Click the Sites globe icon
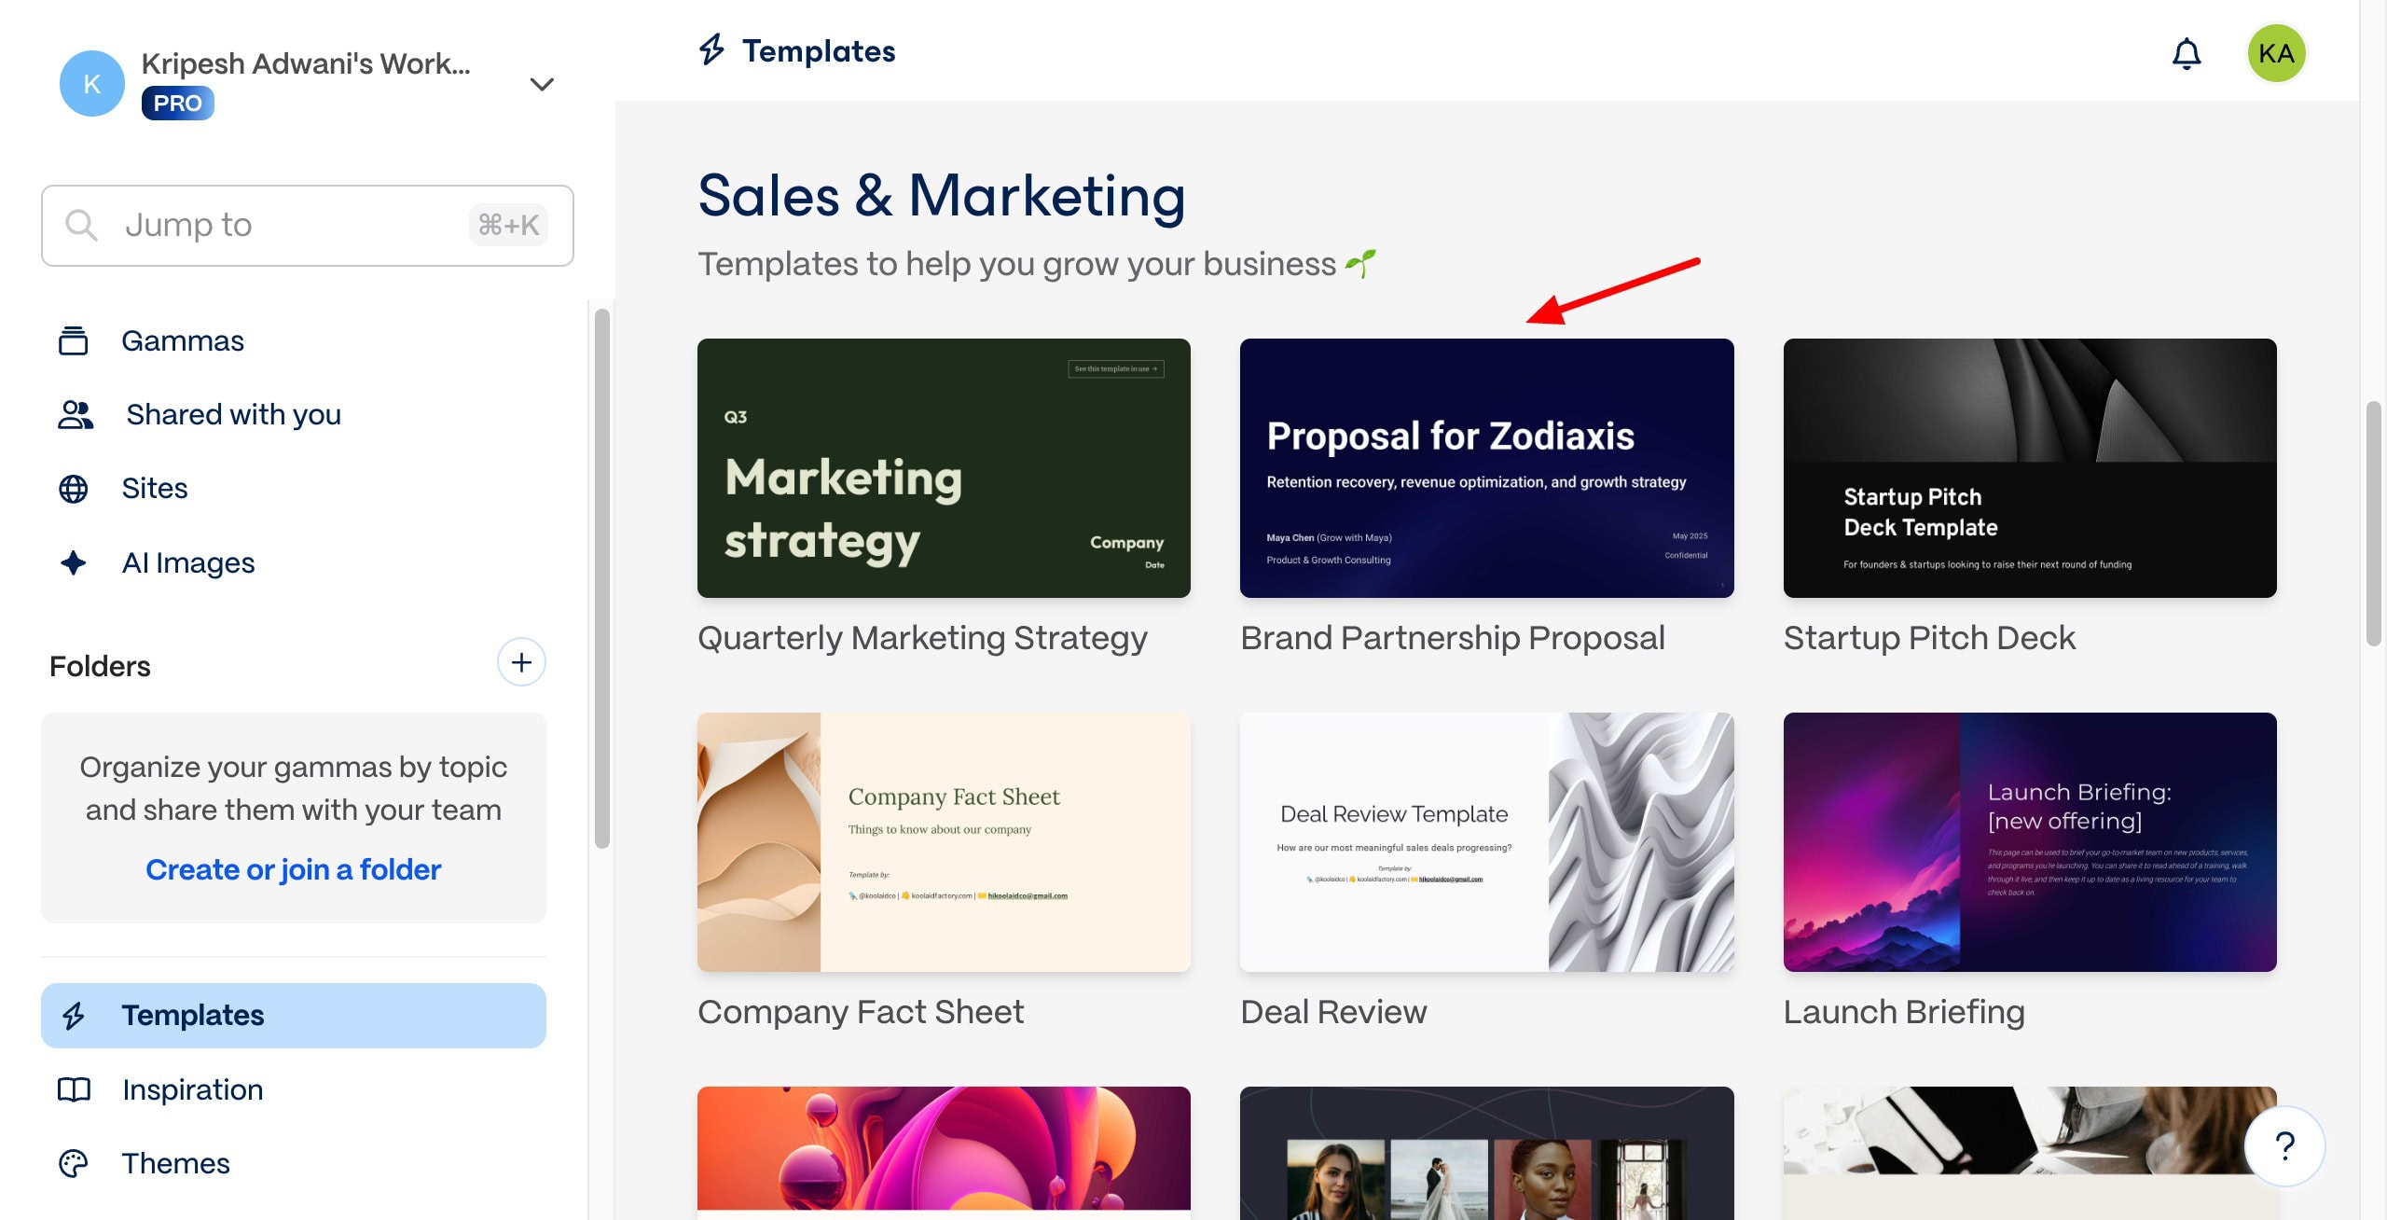 click(x=74, y=489)
